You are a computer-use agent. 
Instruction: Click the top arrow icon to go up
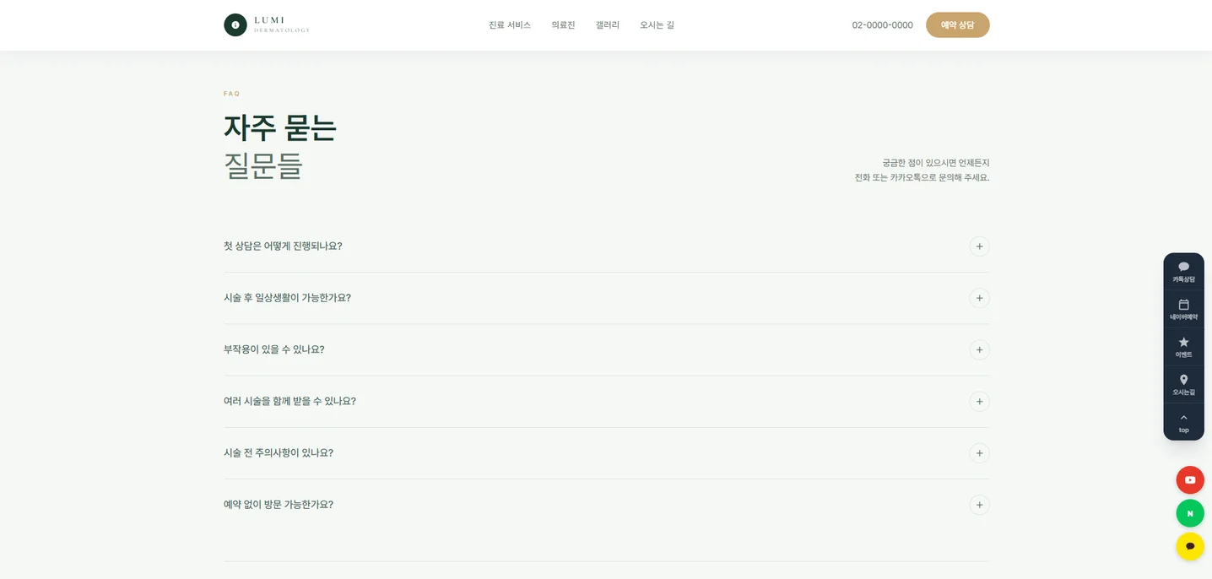click(1183, 417)
